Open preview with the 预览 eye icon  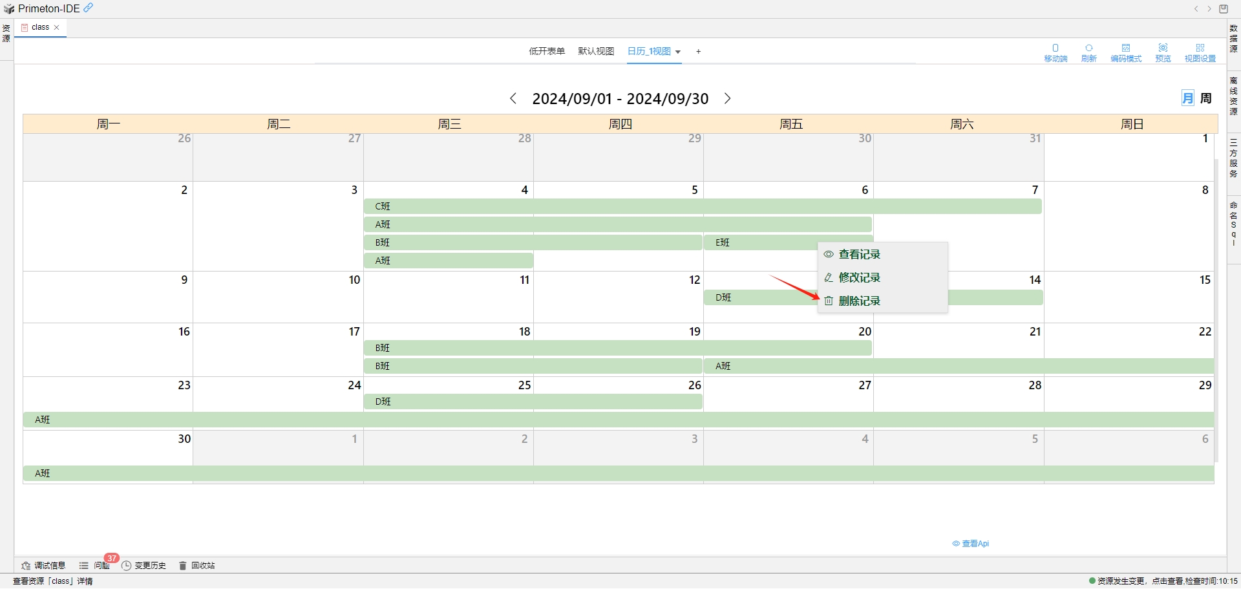1163,52
